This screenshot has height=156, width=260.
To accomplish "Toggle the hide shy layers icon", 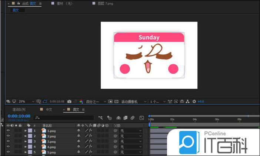I will (118, 118).
